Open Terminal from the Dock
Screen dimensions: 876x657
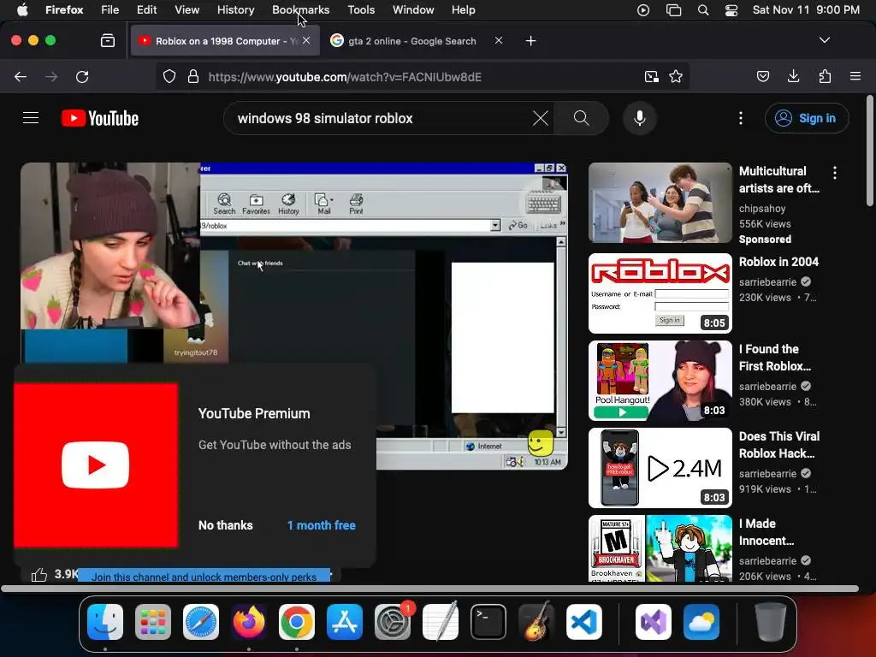point(488,622)
